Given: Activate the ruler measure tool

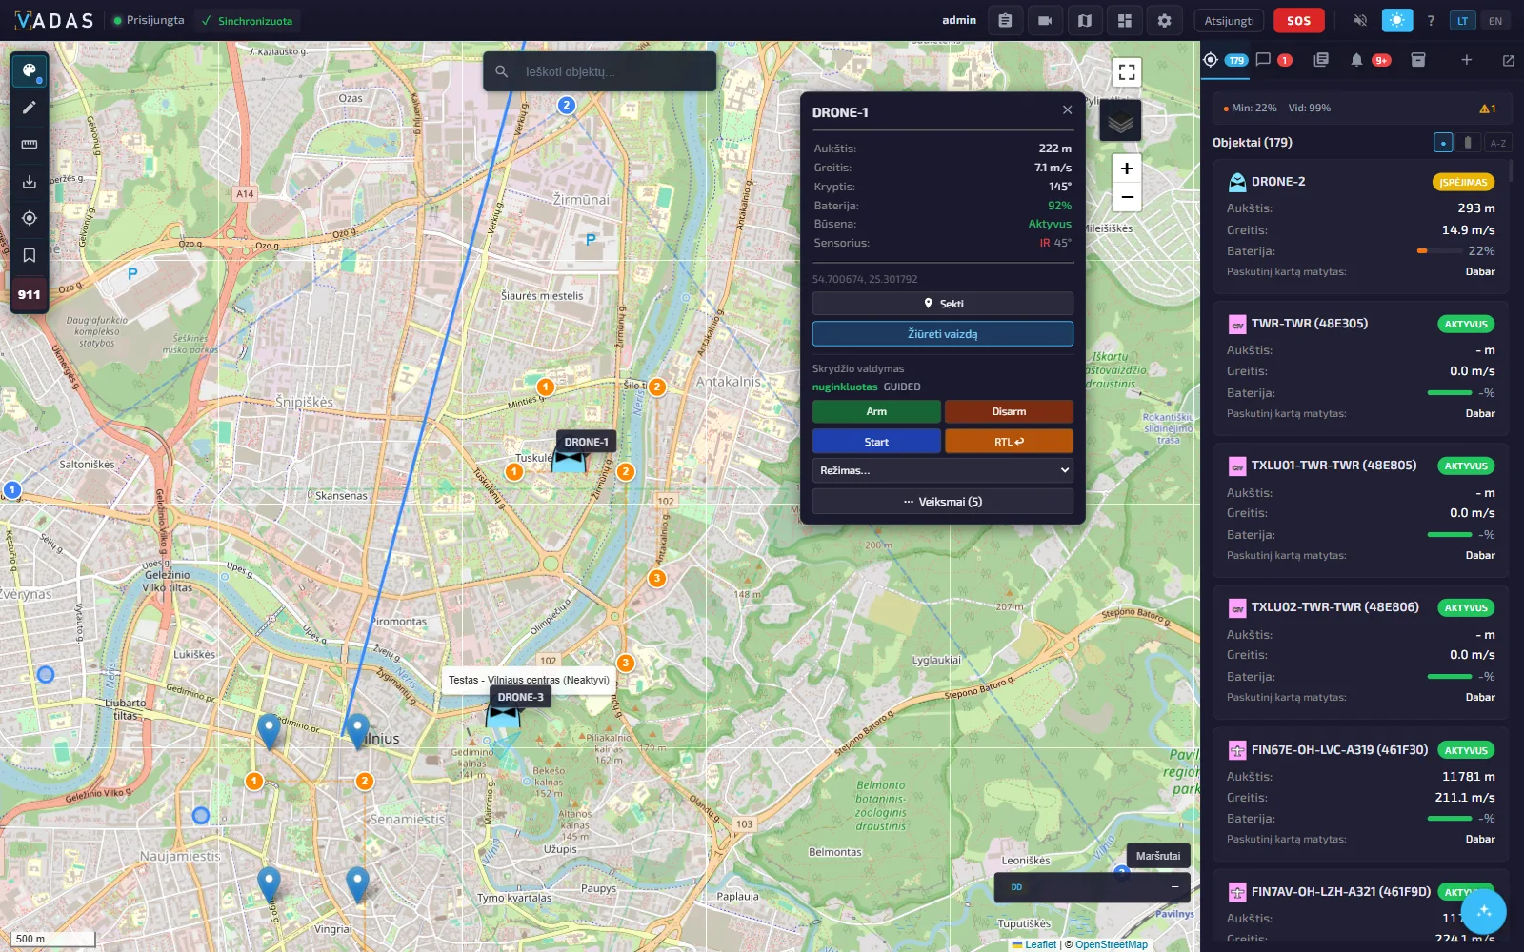Looking at the screenshot, I should coord(30,145).
